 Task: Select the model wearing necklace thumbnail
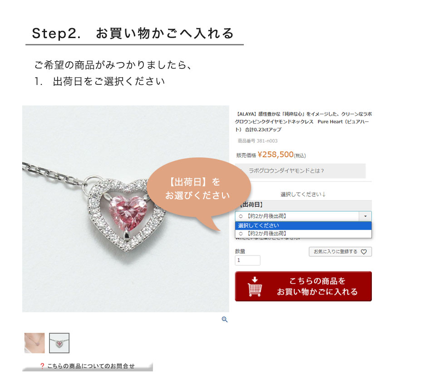tap(35, 343)
